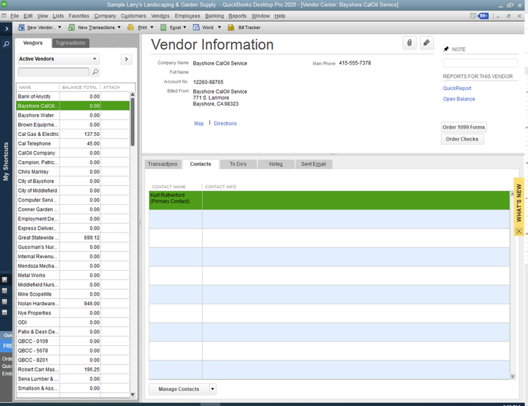This screenshot has width=528, height=406.
Task: Click the search icon in left sidebar
Action: coord(6,44)
